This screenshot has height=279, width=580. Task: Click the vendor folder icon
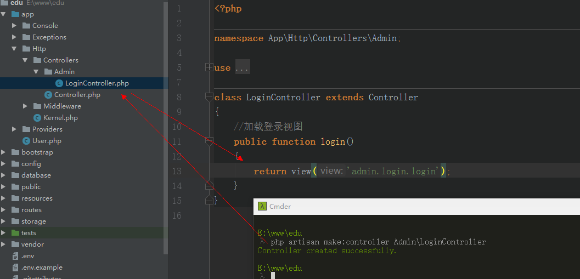(15, 244)
